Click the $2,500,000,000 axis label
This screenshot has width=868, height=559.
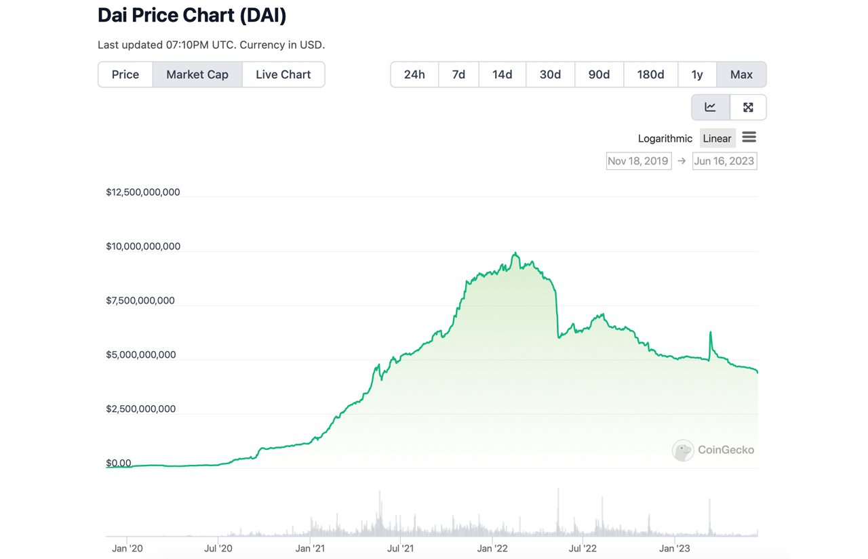(x=141, y=409)
